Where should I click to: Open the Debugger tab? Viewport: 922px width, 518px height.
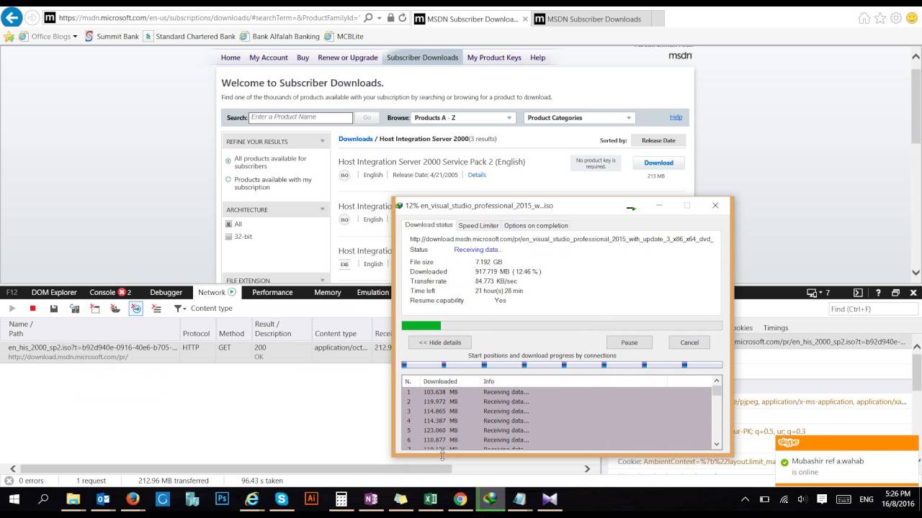pyautogui.click(x=166, y=292)
